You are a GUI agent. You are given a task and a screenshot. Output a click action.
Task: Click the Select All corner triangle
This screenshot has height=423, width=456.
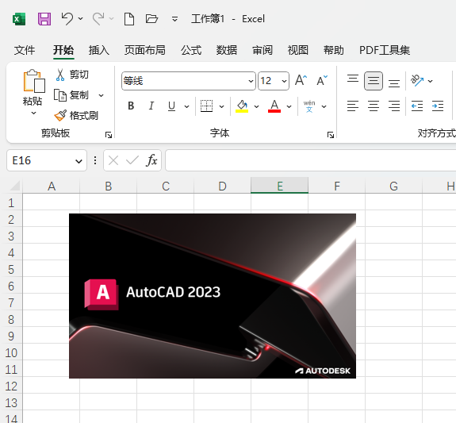coord(14,186)
